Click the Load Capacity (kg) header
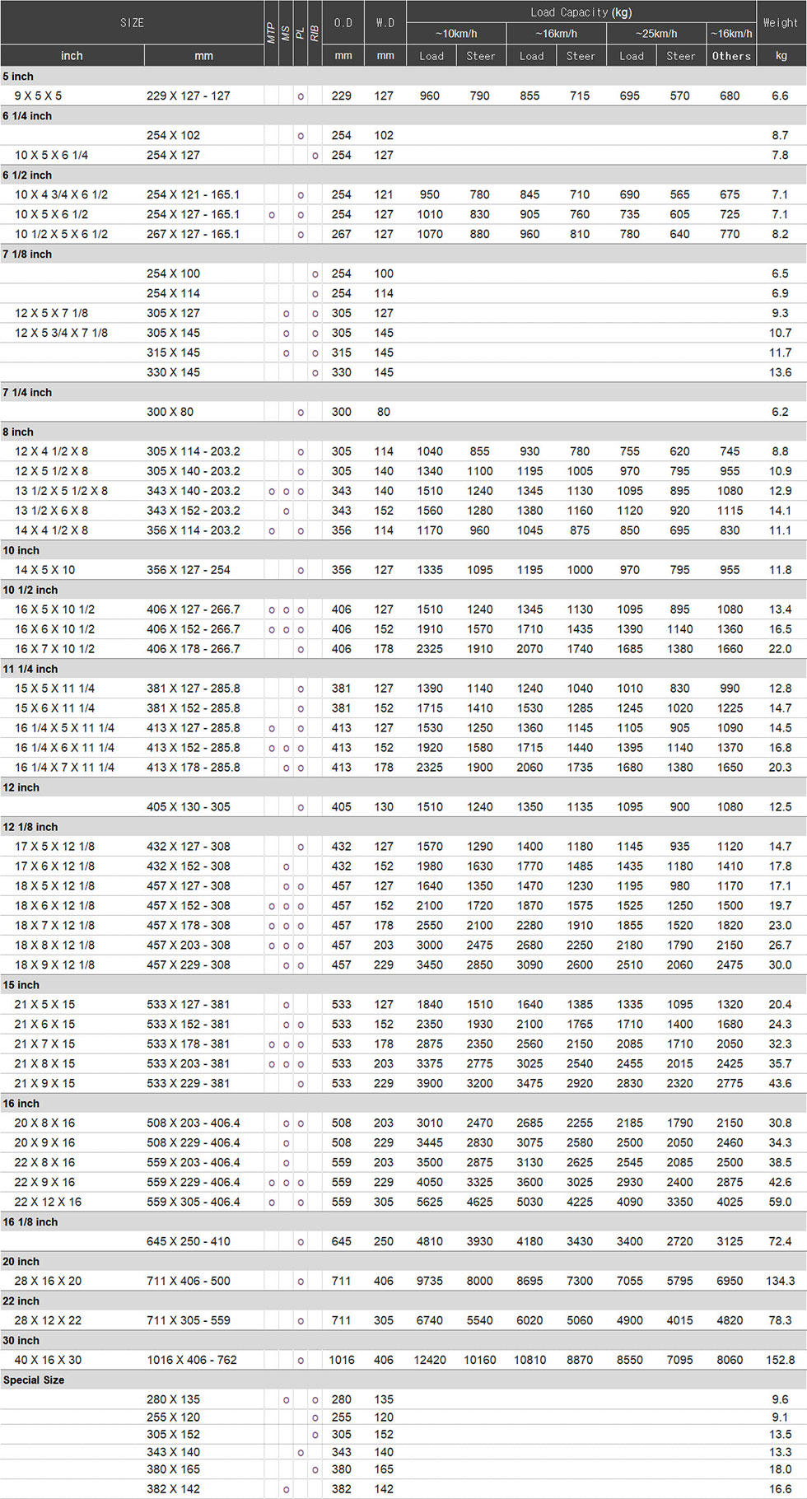The width and height of the screenshot is (807, 1499). [x=581, y=12]
